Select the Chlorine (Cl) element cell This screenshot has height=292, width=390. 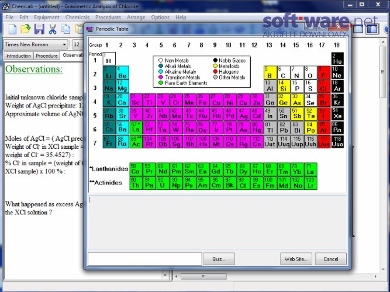[324, 86]
